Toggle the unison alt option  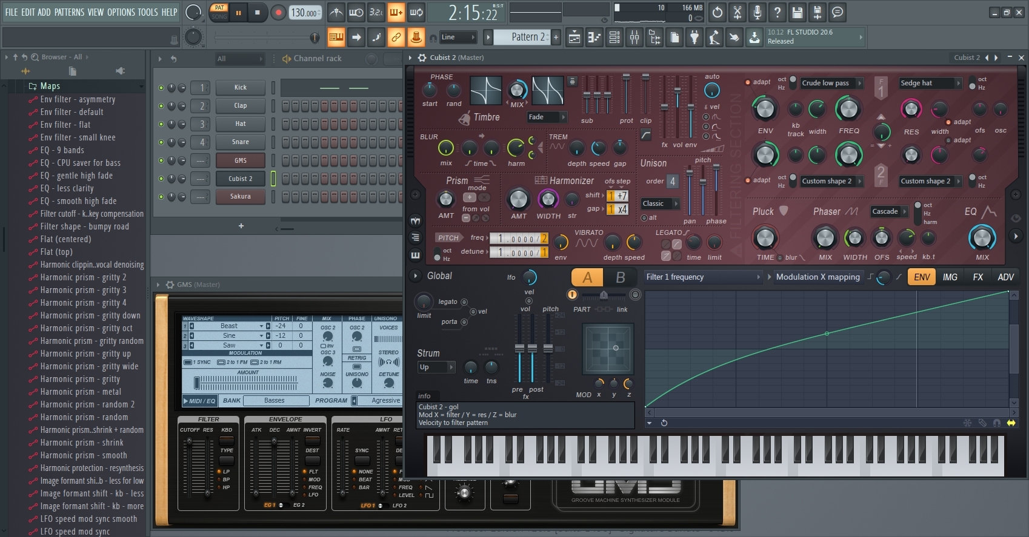[x=644, y=218]
